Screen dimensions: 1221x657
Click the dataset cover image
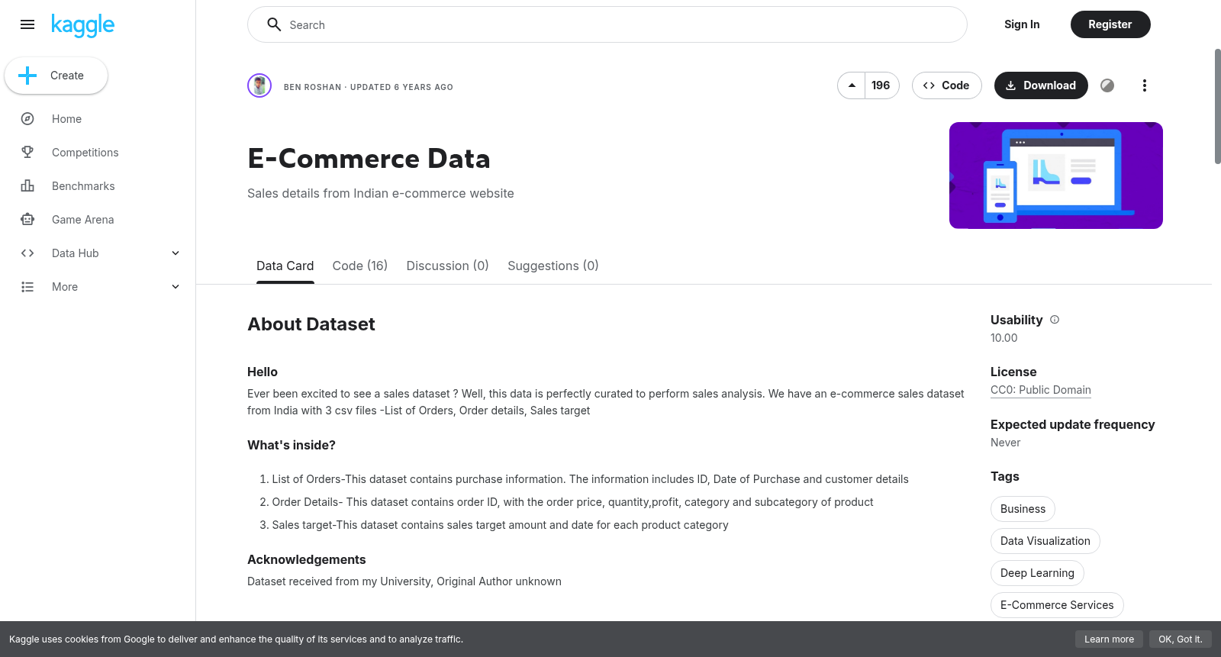tap(1056, 176)
